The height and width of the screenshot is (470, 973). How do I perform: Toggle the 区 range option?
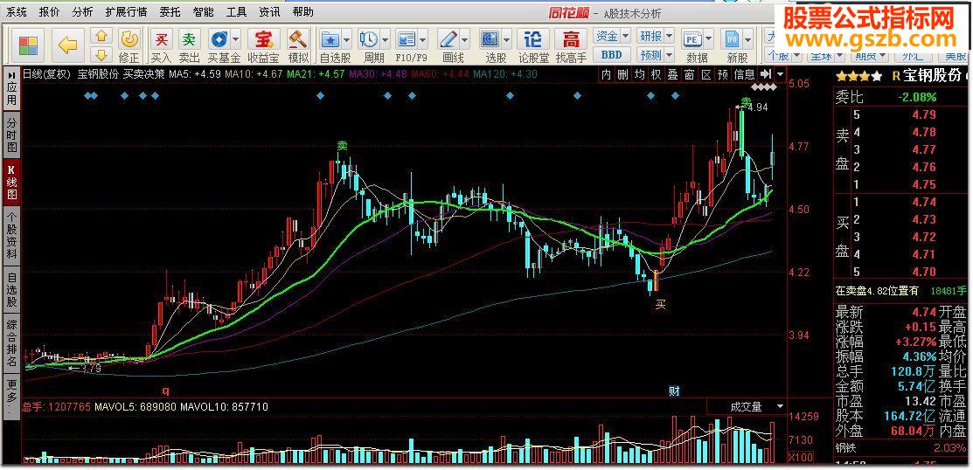click(705, 75)
